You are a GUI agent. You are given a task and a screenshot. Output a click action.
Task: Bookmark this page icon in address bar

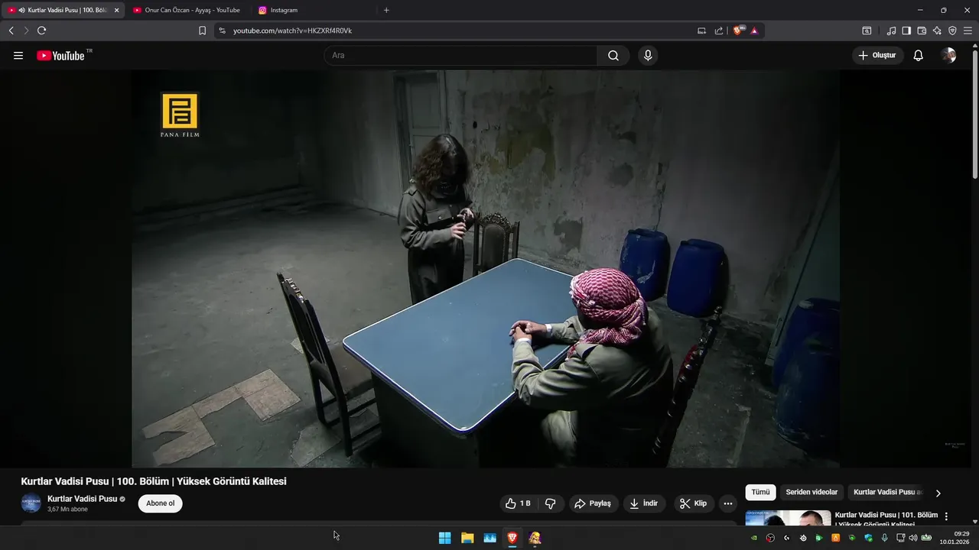pyautogui.click(x=202, y=31)
